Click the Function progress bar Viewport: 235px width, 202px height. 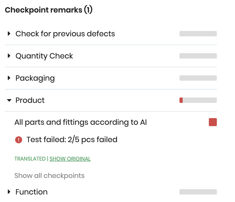pos(198,192)
